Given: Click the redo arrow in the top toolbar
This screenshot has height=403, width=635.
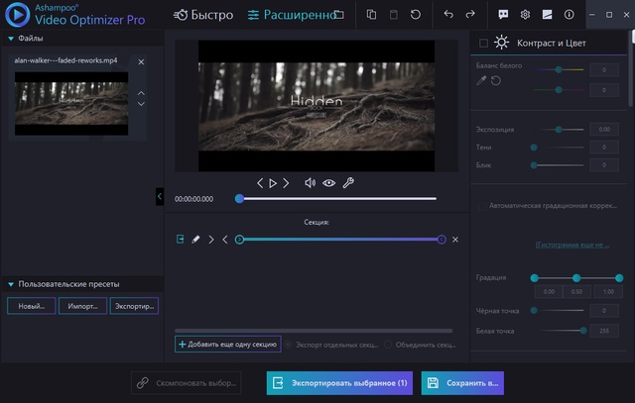Looking at the screenshot, I should click(470, 15).
